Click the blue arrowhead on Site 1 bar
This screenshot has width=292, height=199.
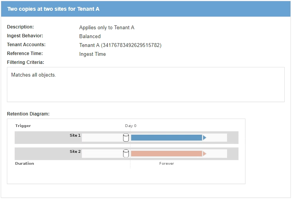click(x=205, y=137)
